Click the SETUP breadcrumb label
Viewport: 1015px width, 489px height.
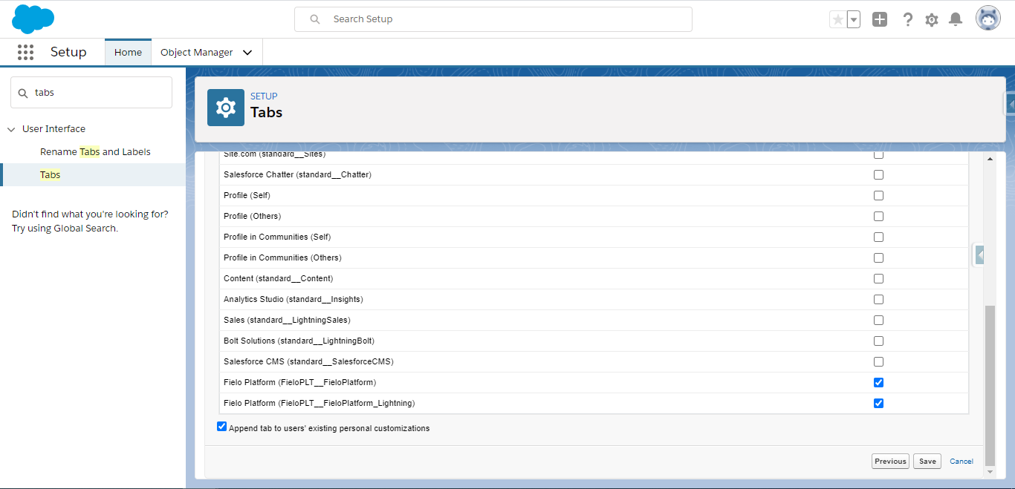[264, 96]
